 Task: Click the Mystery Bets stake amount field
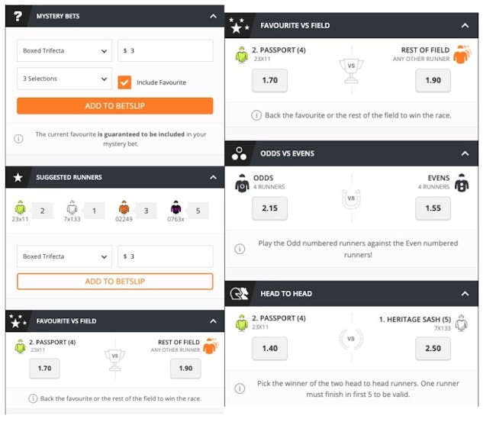[x=166, y=50]
